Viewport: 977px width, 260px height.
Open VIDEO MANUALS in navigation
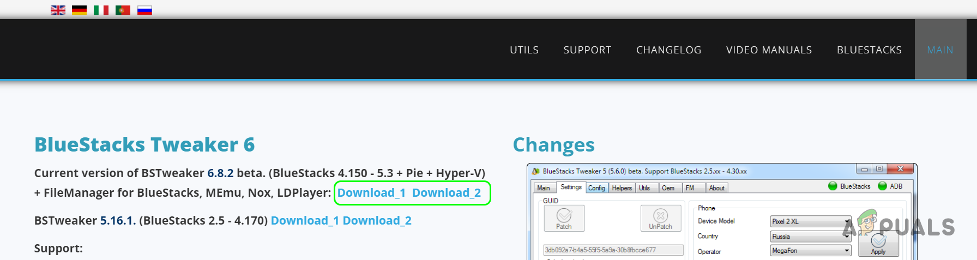(x=769, y=50)
